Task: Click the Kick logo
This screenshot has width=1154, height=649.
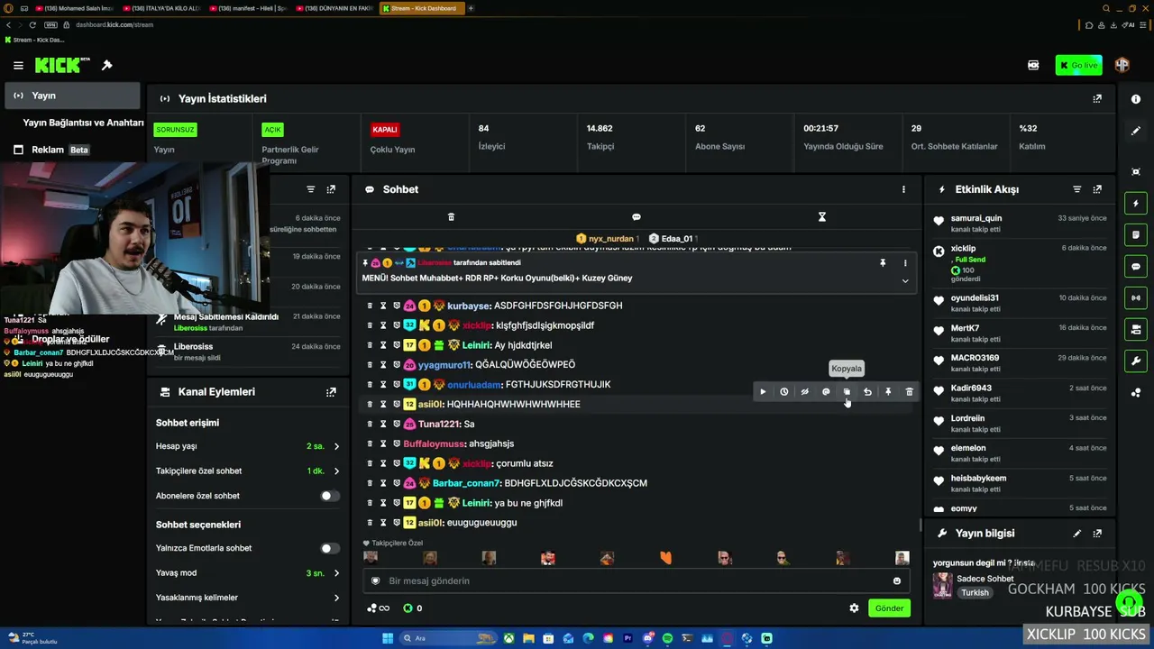Action: [62, 65]
